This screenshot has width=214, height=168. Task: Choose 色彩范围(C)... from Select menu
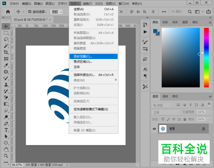pos(93,56)
